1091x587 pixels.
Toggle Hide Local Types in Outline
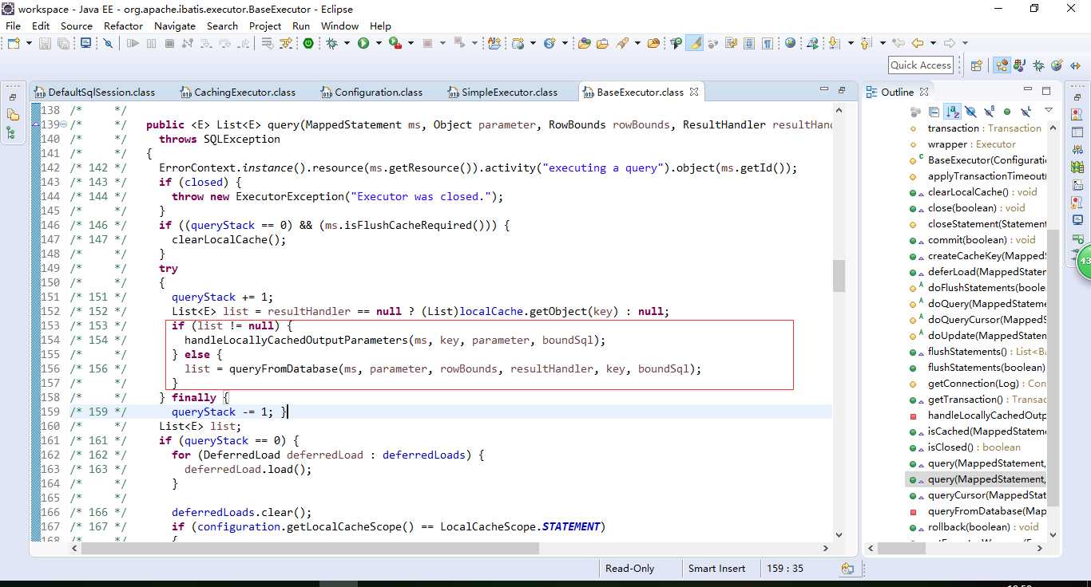click(1026, 112)
